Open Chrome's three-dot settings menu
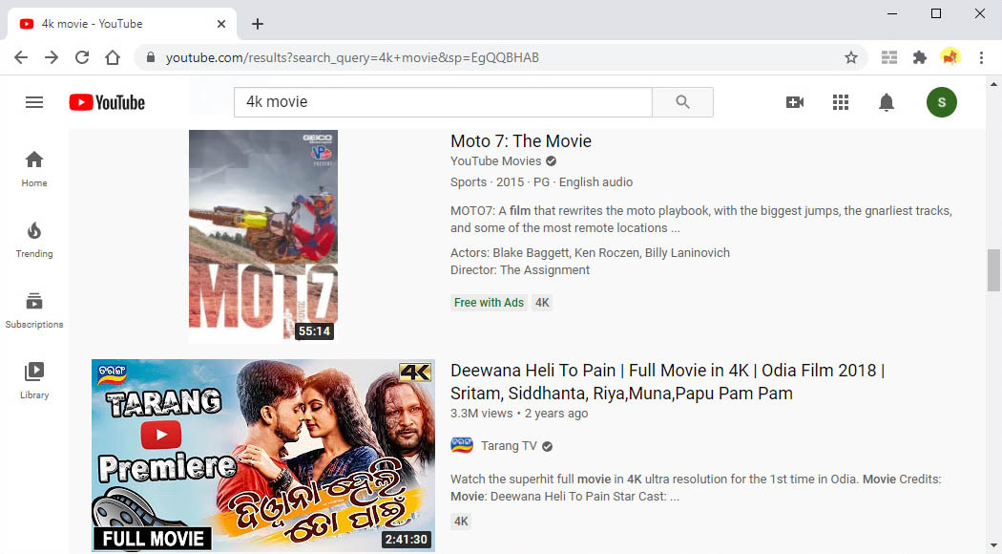Viewport: 1002px width, 554px height. tap(982, 57)
